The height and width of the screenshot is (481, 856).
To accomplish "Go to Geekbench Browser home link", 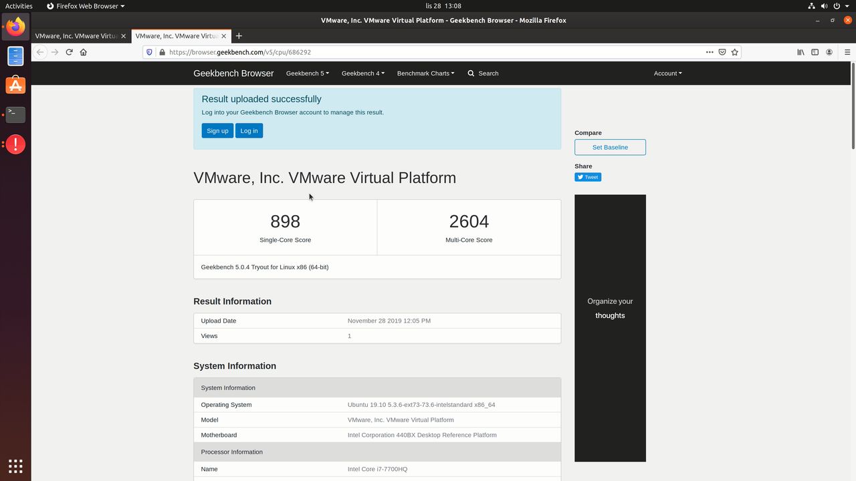I will 233,73.
